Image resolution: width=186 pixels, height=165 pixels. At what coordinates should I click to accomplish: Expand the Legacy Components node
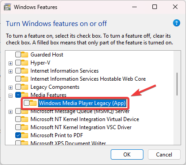pyautogui.click(x=10, y=87)
